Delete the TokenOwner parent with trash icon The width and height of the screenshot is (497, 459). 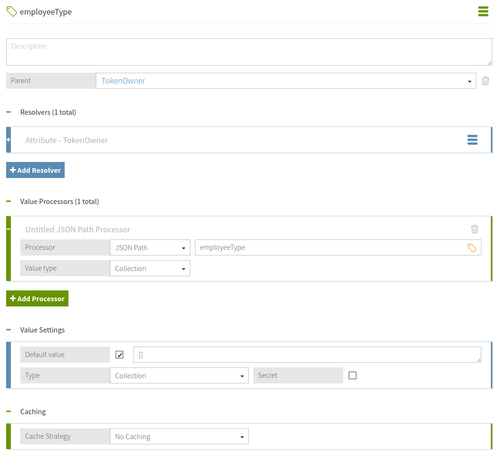coord(485,81)
